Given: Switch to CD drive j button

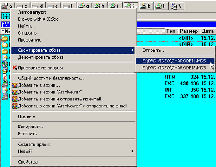Looking at the screenshot, I should coord(130,6).
